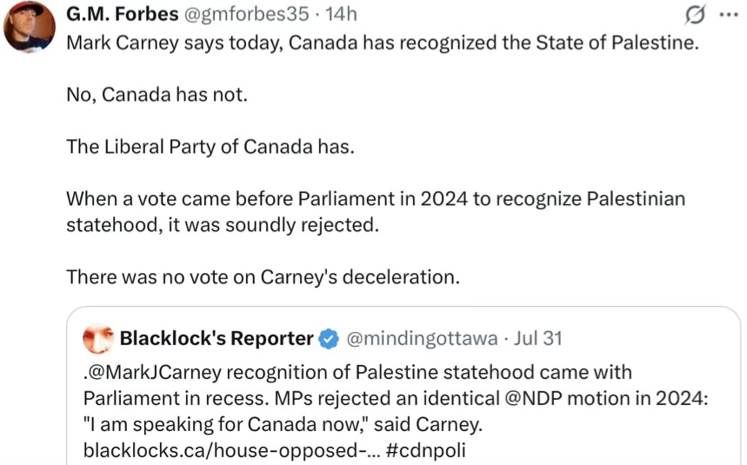747x465 pixels.
Task: Click the G.M. Forbes display name
Action: pos(122,14)
